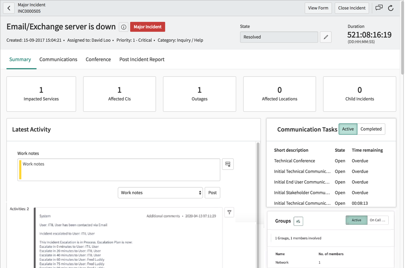
Task: Click the pencil icon to edit State
Action: 326,37
